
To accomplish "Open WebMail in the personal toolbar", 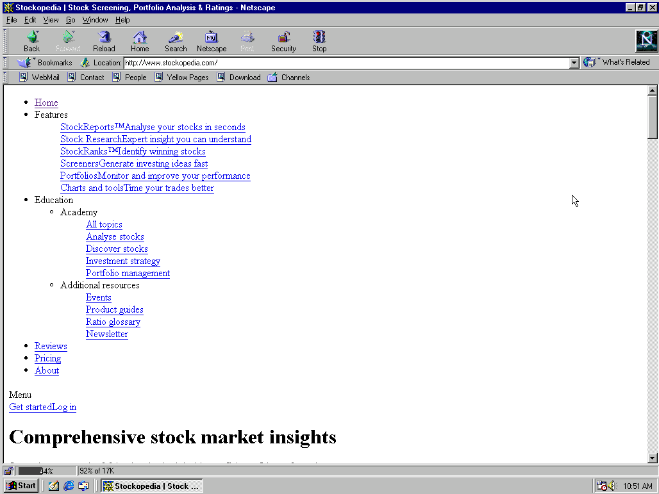I will click(x=39, y=78).
